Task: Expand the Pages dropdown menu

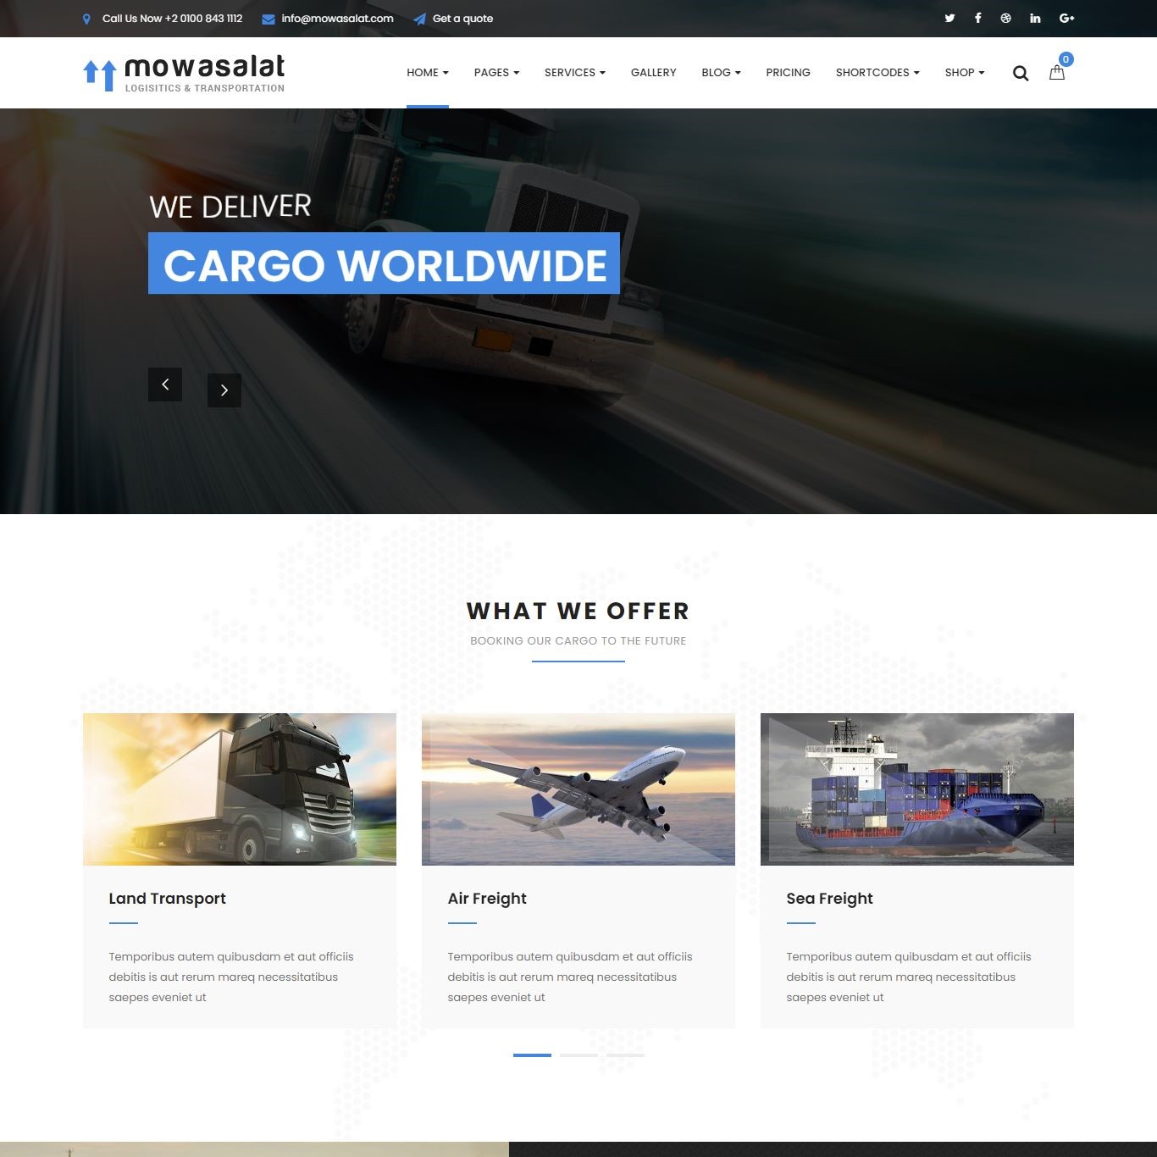Action: coord(496,73)
